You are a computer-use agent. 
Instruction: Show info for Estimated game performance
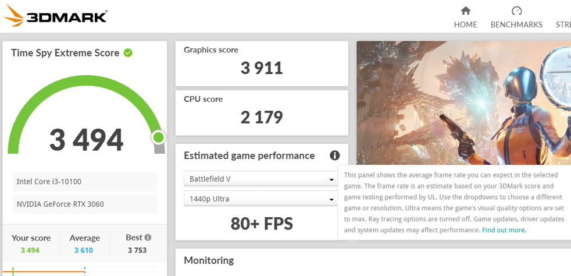pos(335,155)
